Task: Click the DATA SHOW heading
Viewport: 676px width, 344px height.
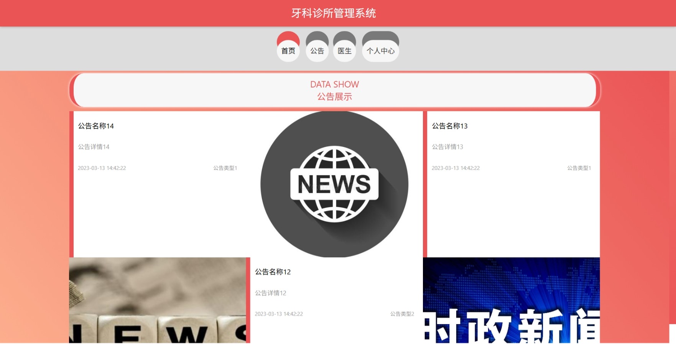Action: tap(334, 84)
